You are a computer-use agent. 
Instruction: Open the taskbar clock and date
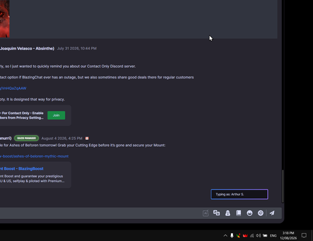click(x=289, y=235)
